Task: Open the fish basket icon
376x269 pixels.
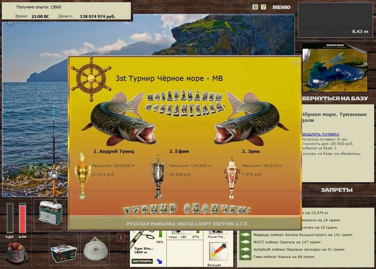Action: pyautogui.click(x=63, y=253)
